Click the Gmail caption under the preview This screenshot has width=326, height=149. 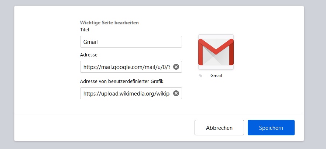[x=216, y=76]
